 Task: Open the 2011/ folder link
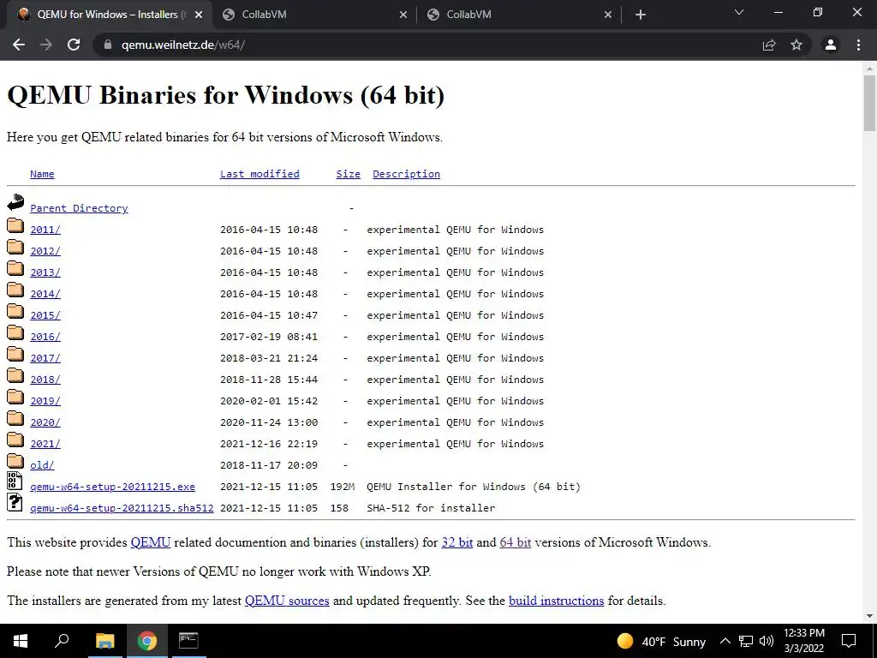(x=45, y=230)
